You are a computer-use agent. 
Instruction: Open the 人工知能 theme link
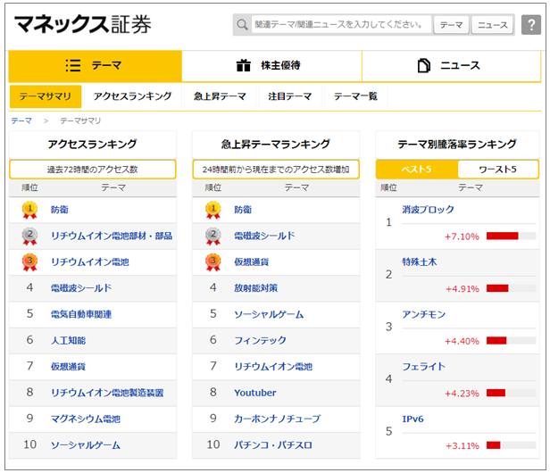(69, 340)
